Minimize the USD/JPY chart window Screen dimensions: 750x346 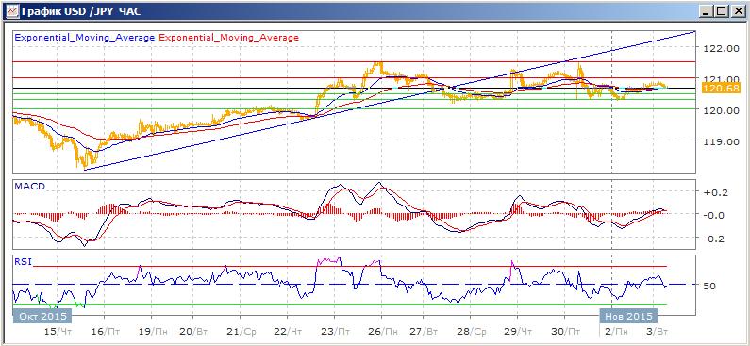708,11
